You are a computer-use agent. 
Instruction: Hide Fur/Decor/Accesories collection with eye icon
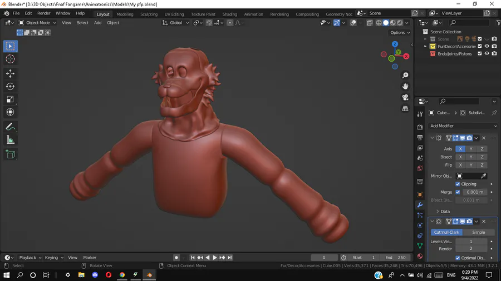click(x=487, y=46)
